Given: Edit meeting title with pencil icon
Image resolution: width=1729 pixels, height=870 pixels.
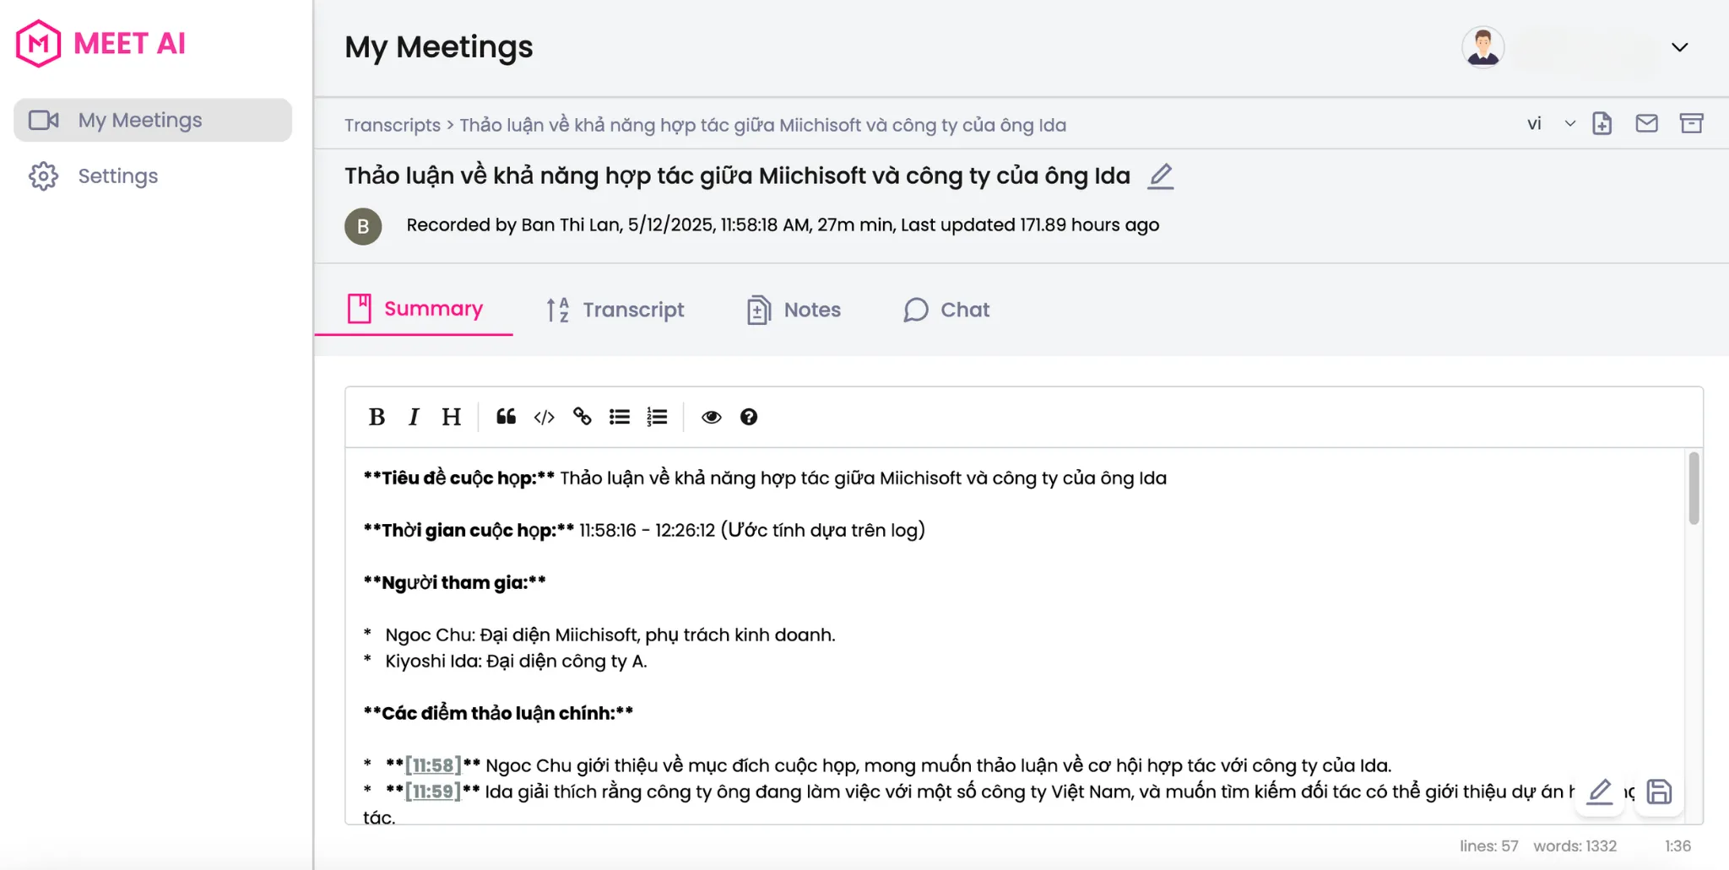Looking at the screenshot, I should [1161, 176].
